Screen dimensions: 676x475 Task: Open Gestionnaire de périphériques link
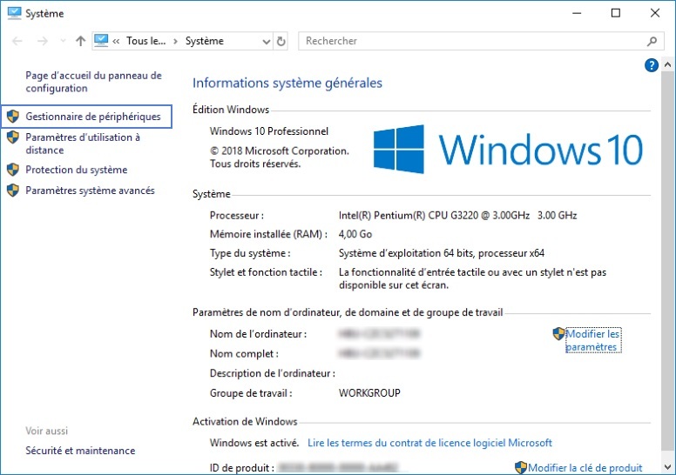click(92, 117)
